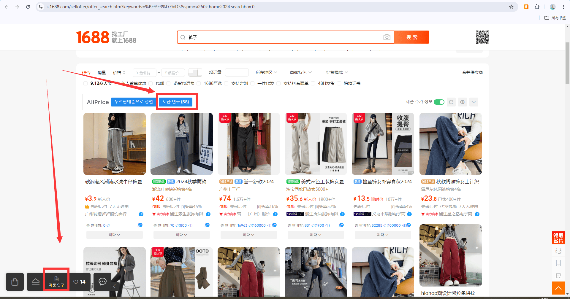Sort results by 销量 tab
The width and height of the screenshot is (570, 299).
102,73
